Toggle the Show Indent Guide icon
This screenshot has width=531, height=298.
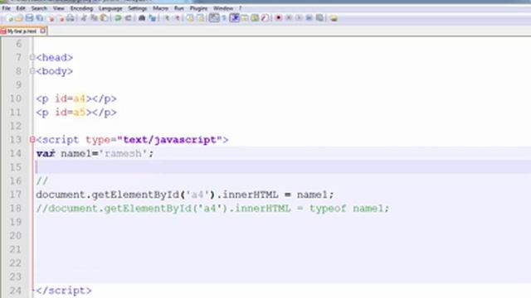(234, 18)
